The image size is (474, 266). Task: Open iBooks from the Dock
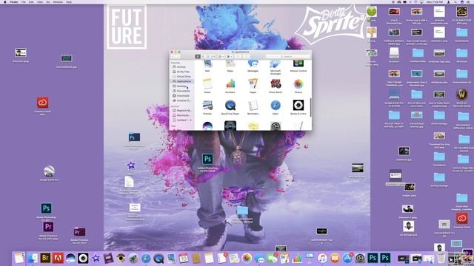(x=335, y=258)
